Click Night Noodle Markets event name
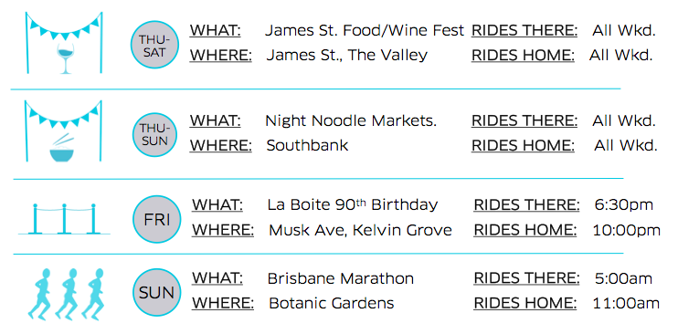The image size is (678, 334). pos(351,121)
